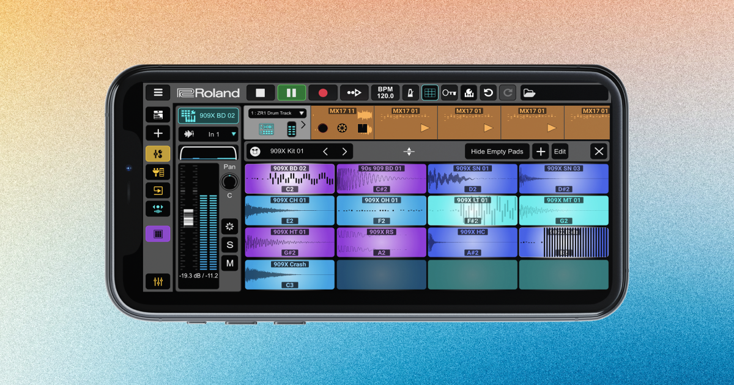
Task: Open the BPM 120.0 tempo setting
Action: pos(385,93)
